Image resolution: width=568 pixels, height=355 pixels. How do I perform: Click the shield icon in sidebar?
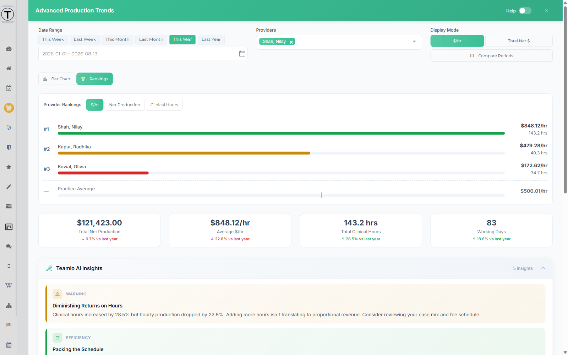click(9, 147)
